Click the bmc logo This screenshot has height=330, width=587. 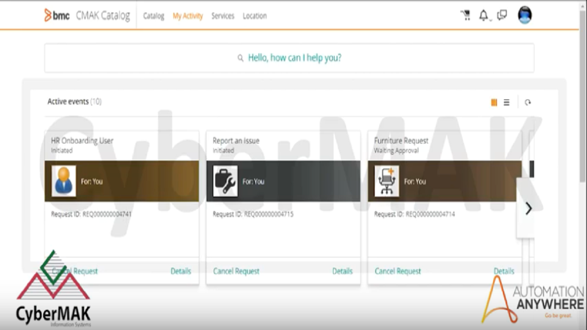point(57,16)
